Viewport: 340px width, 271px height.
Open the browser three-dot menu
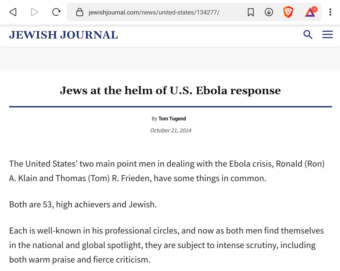[x=330, y=12]
